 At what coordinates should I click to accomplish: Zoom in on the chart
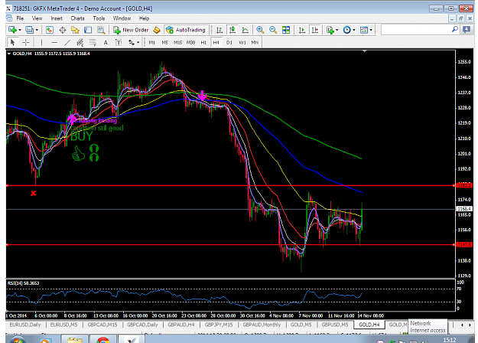260,30
